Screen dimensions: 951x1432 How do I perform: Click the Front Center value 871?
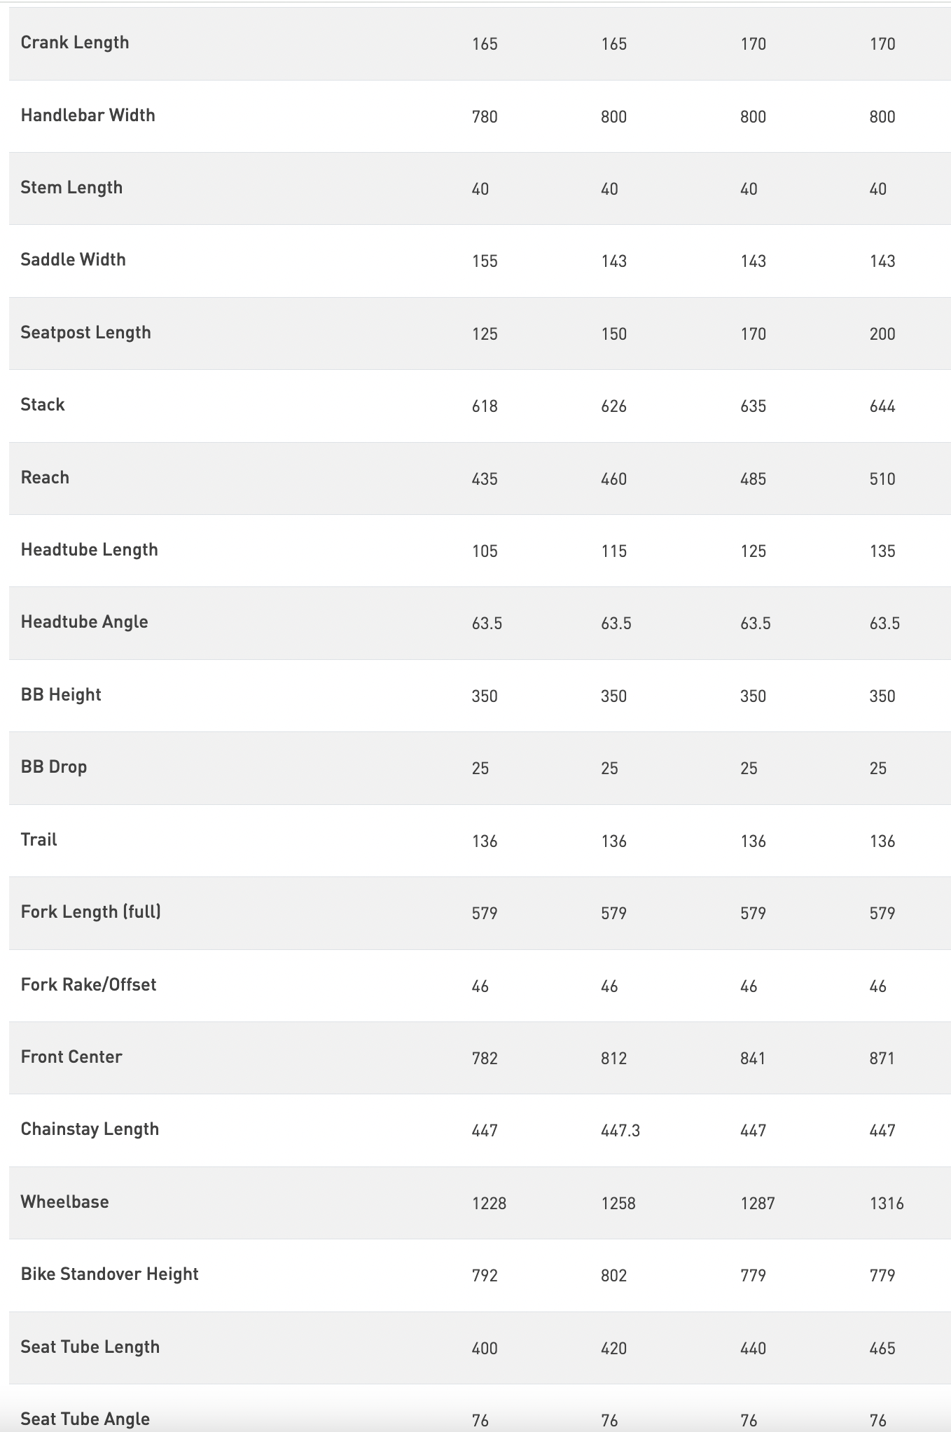click(882, 1059)
